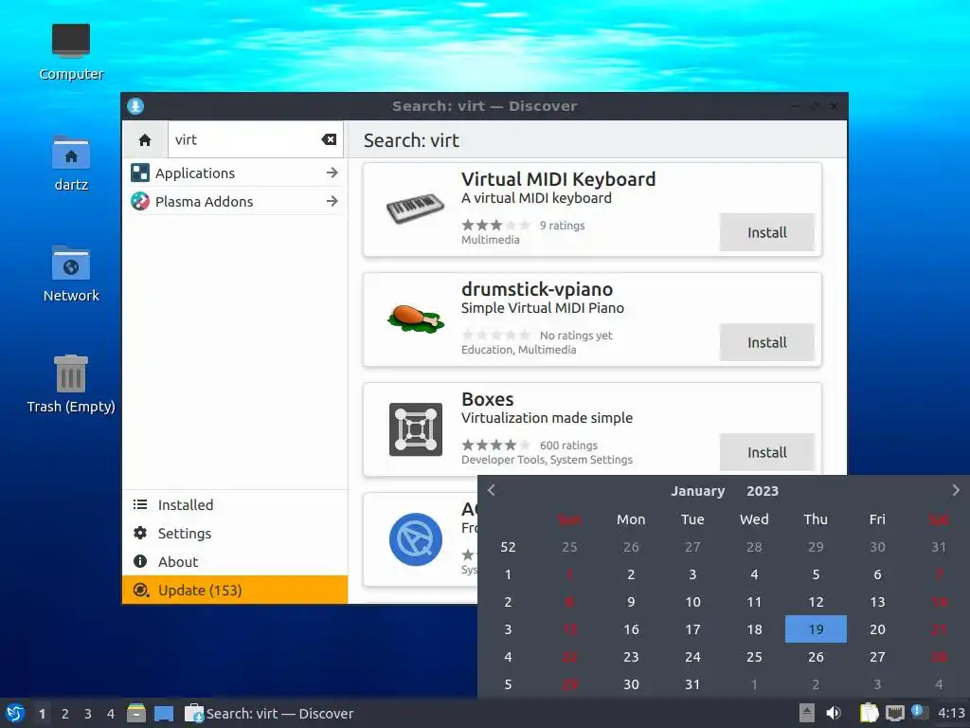Click week number 52 in calendar
This screenshot has width=970, height=728.
coord(508,547)
